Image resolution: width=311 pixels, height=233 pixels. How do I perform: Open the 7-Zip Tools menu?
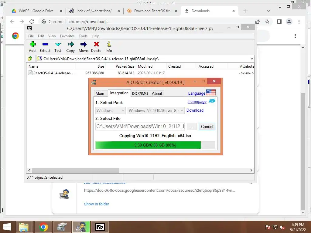pyautogui.click(x=83, y=36)
